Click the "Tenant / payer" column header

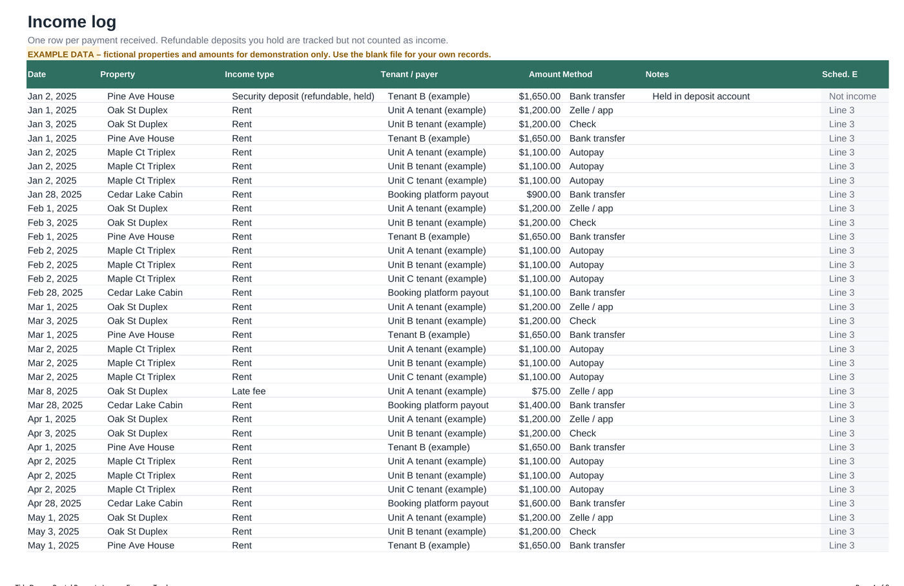(x=409, y=74)
